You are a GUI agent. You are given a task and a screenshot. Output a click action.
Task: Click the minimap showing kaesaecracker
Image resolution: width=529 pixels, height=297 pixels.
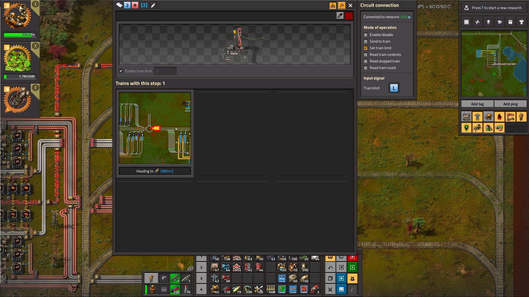pos(494,64)
